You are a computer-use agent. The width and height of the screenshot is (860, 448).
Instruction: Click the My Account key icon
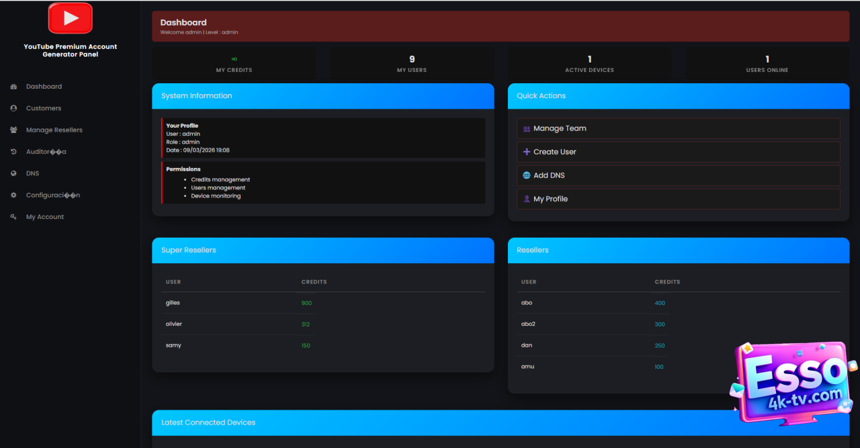click(x=13, y=217)
